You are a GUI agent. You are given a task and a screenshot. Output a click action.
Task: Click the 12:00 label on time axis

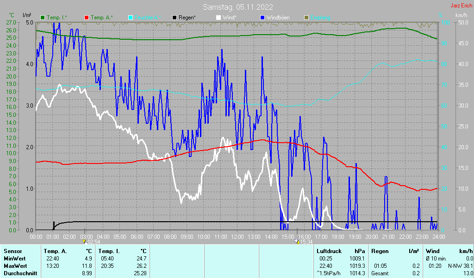coord(237,236)
